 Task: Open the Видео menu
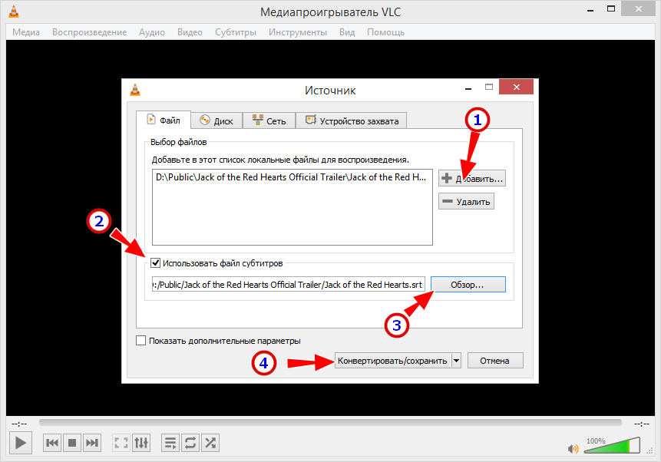point(190,32)
